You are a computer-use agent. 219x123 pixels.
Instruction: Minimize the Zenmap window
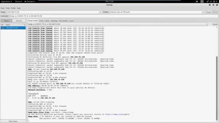[210, 5]
